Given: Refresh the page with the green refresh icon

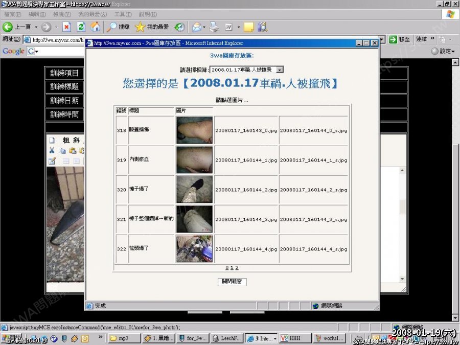Looking at the screenshot, I should tap(81, 27).
